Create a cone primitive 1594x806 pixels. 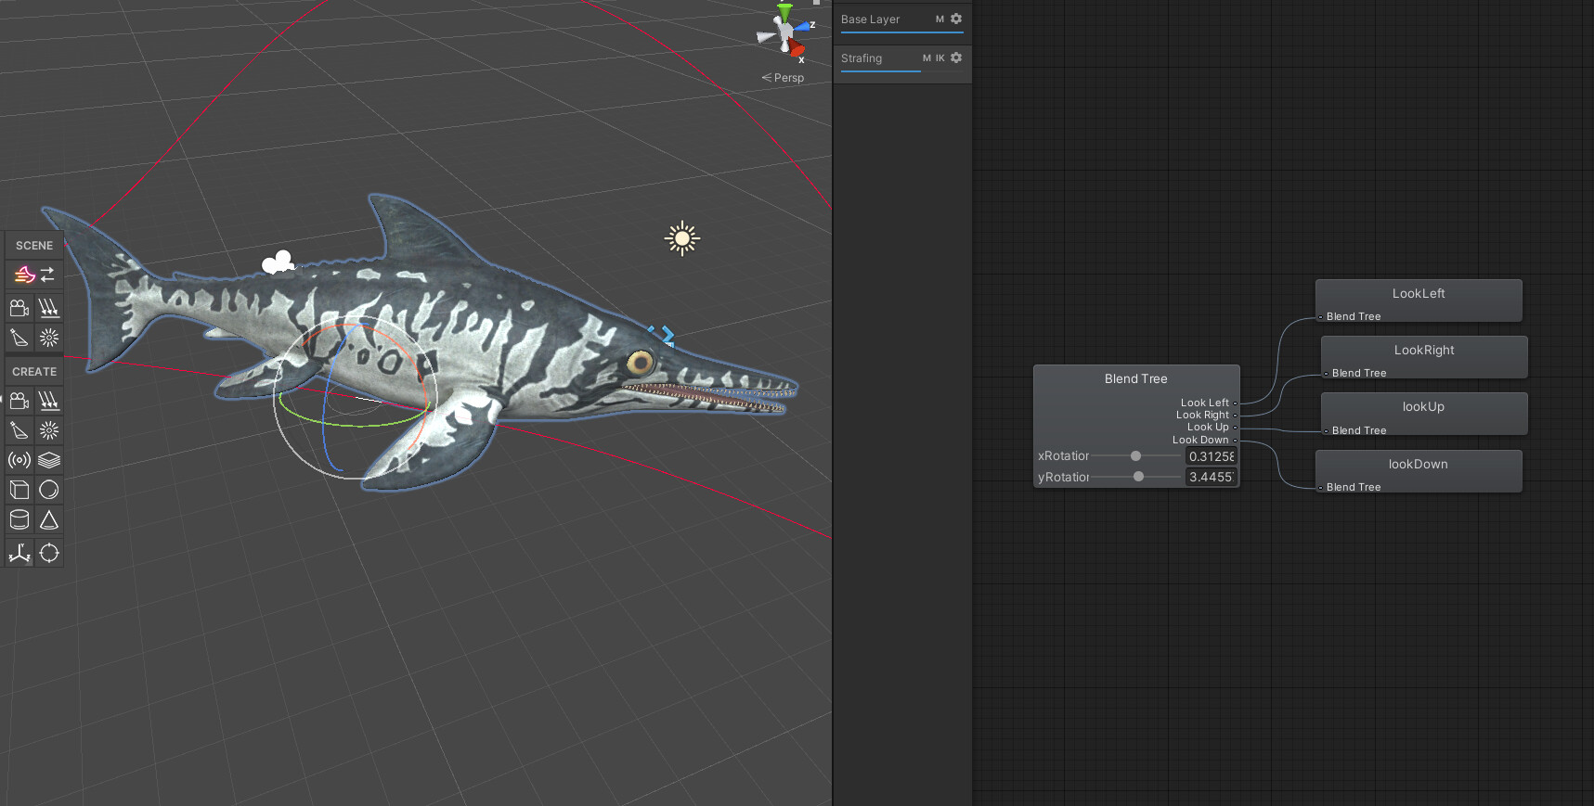coord(49,519)
